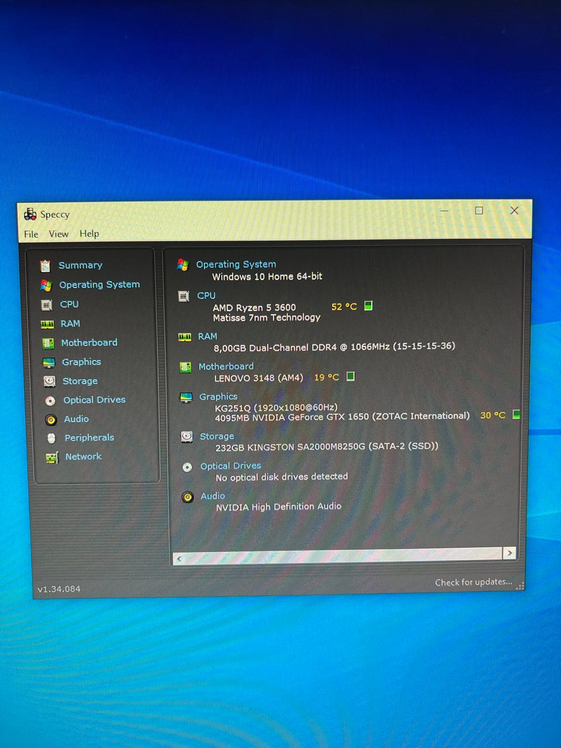The height and width of the screenshot is (748, 561).
Task: Select Graphics in the sidebar list
Action: click(81, 362)
